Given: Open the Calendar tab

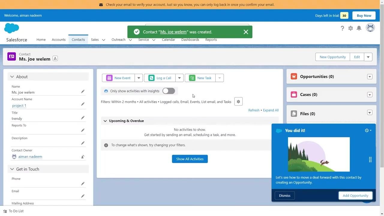Looking at the screenshot, I should pyautogui.click(x=168, y=40).
